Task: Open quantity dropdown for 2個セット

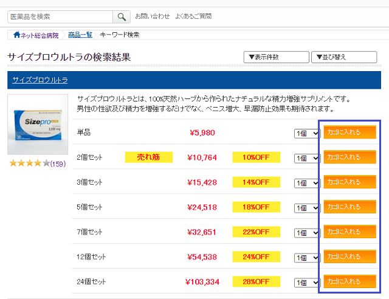Action: [x=306, y=158]
